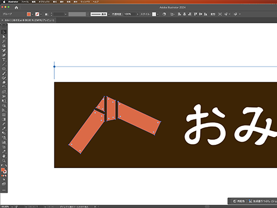
Task: Open the zoom level dropdown in the status bar
Action: [x=12, y=206]
